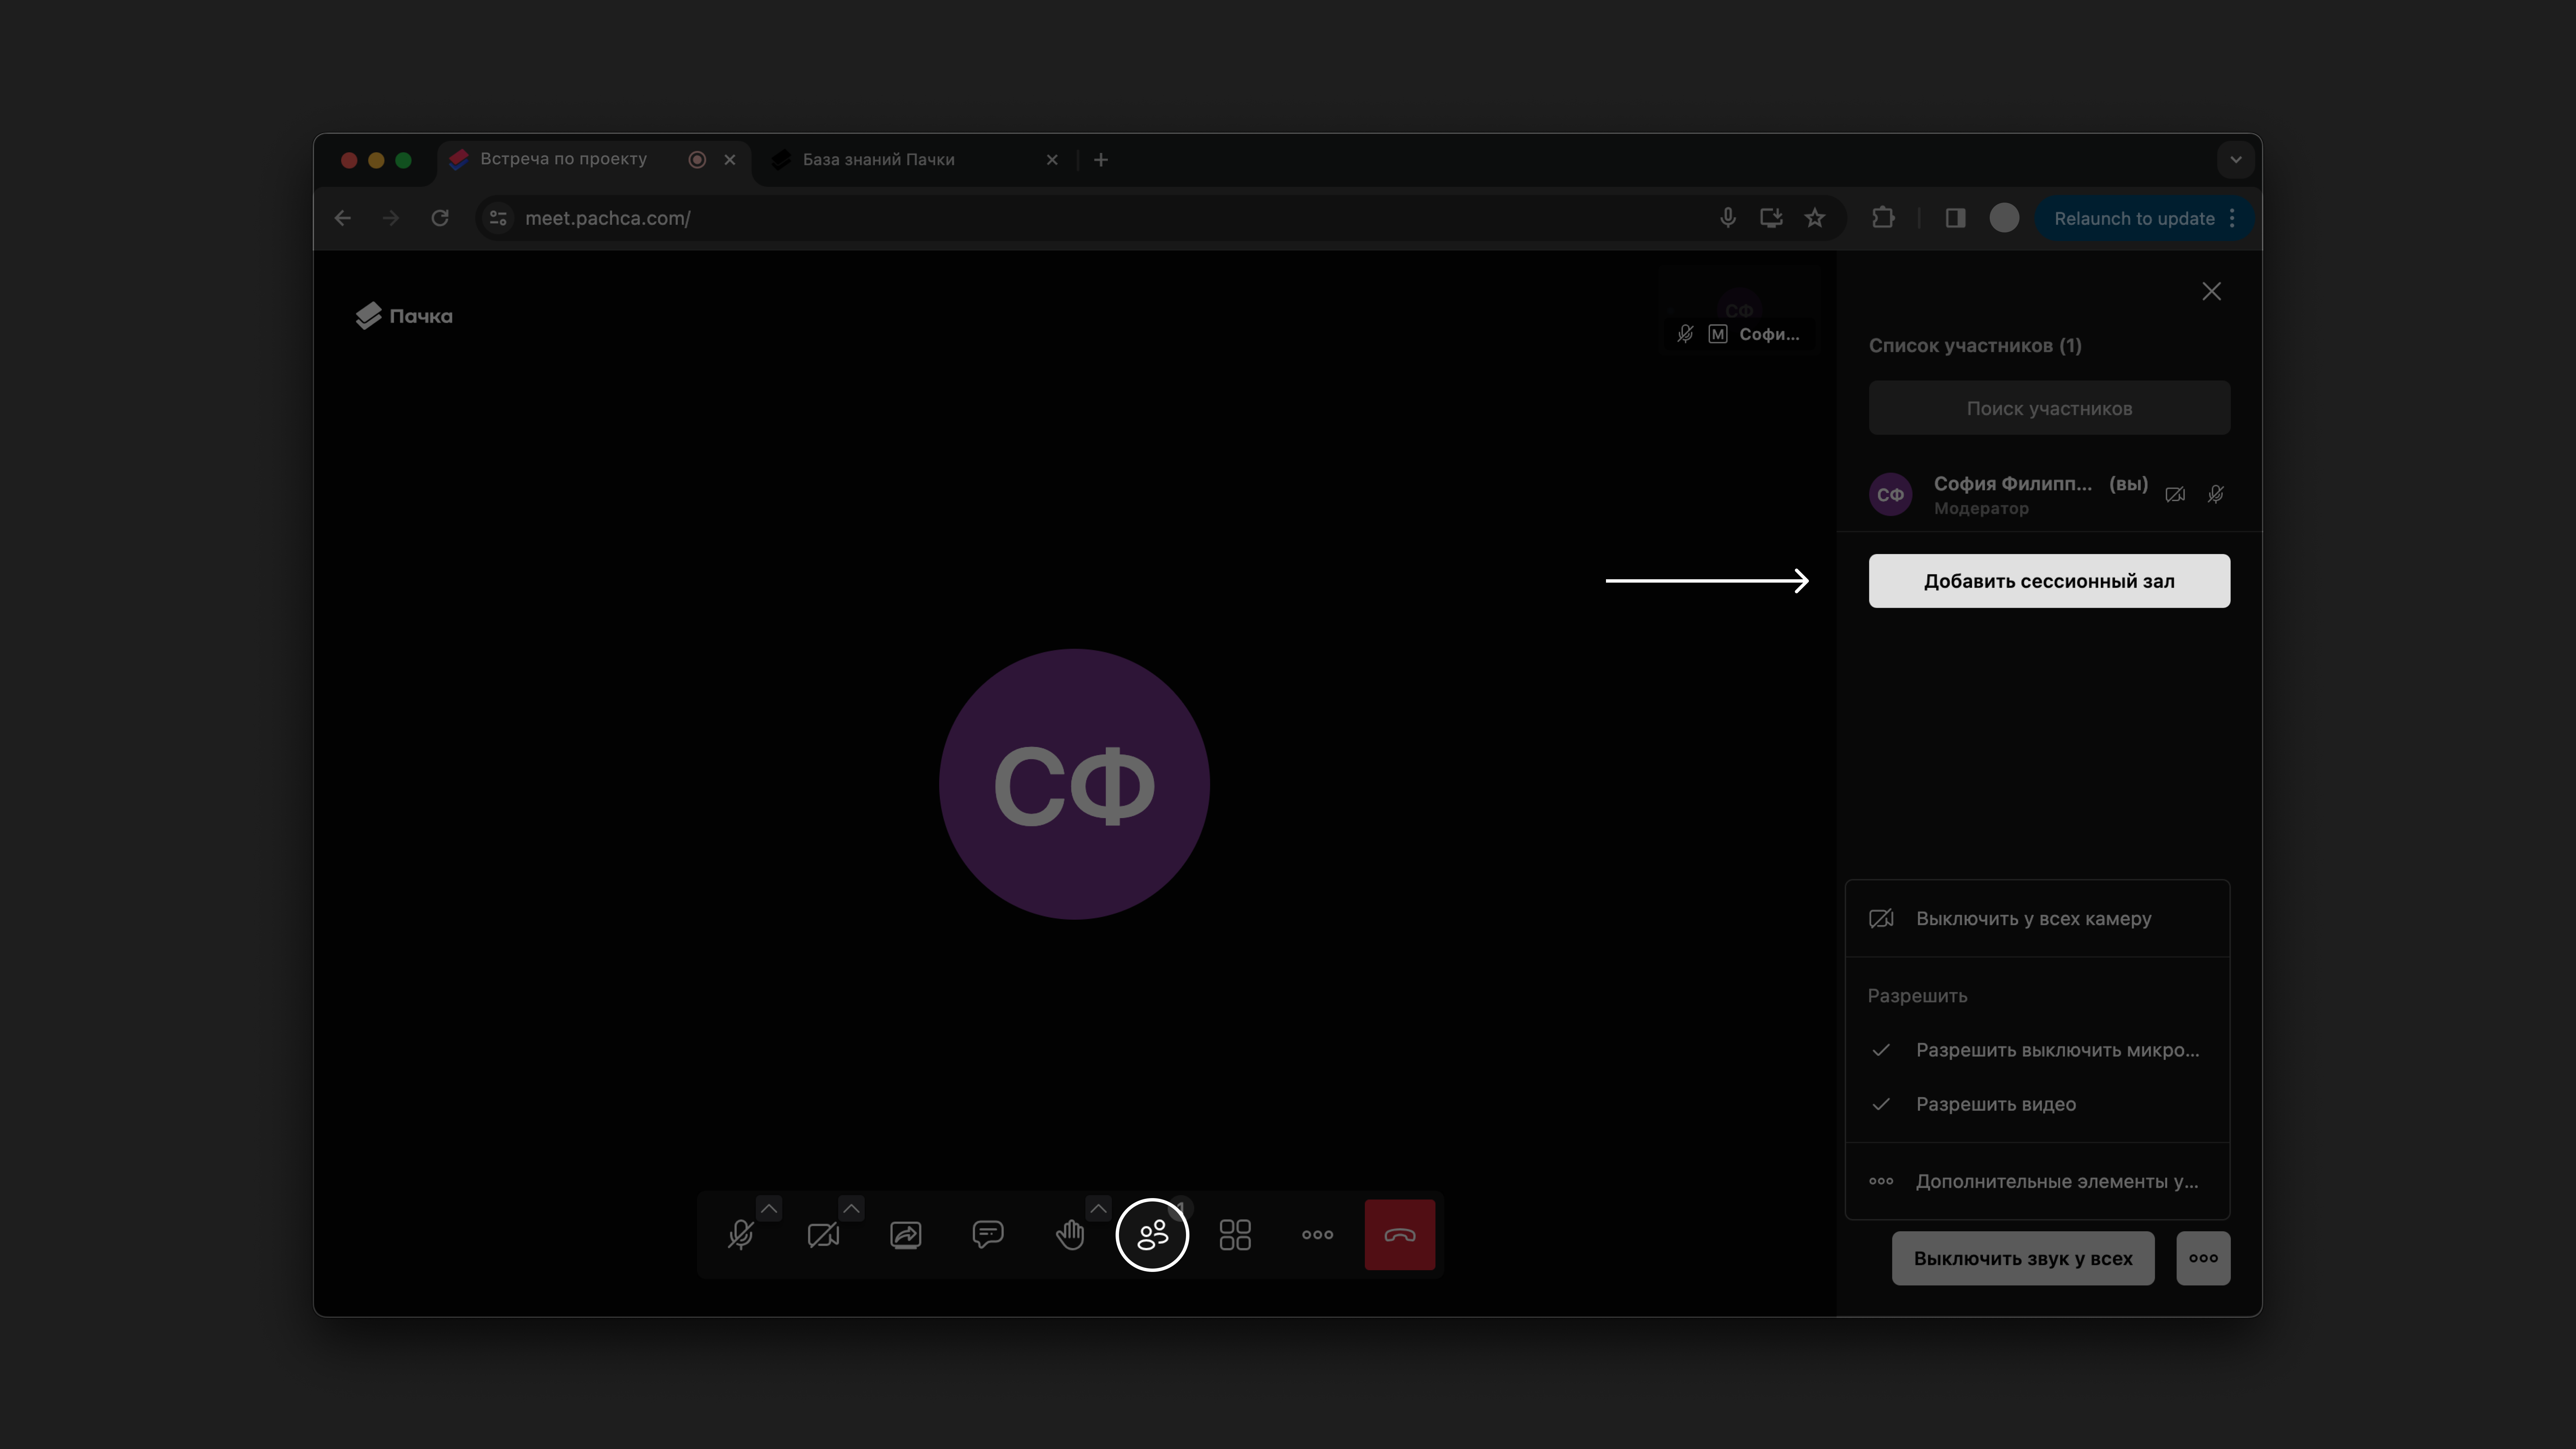
Task: Toggle the participants list icon
Action: point(1152,1235)
